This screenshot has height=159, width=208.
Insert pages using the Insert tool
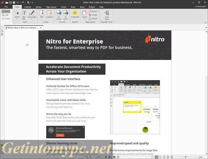pos(84,14)
